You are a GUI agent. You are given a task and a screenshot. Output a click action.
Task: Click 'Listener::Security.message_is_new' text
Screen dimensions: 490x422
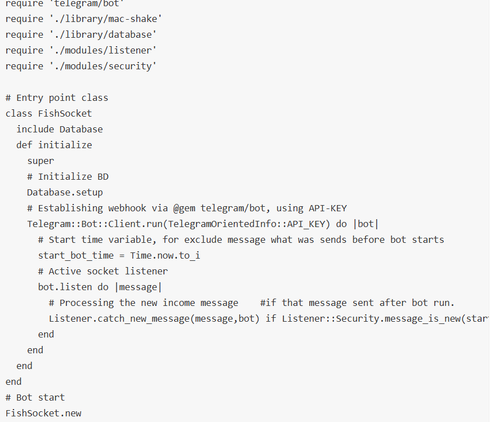click(x=372, y=318)
